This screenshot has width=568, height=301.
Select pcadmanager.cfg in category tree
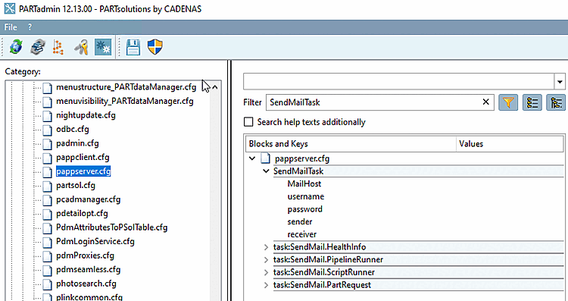88,199
